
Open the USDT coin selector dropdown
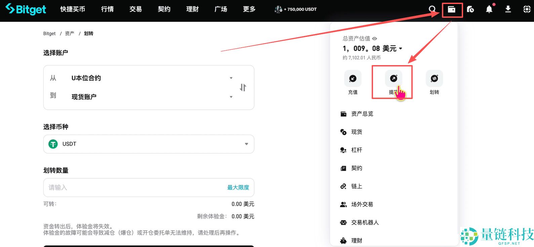pos(149,144)
